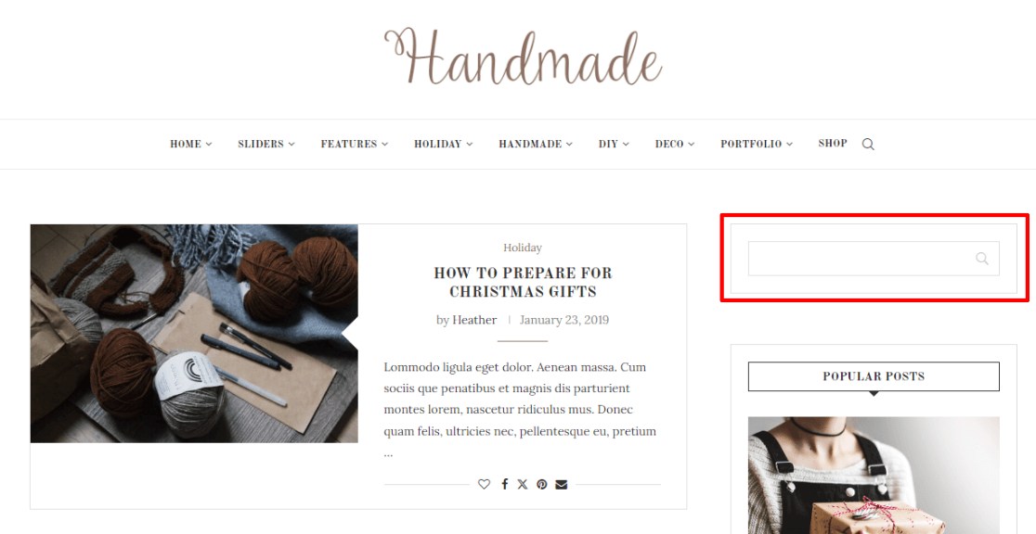Open the DIY menu
The width and height of the screenshot is (1036, 534).
click(614, 144)
